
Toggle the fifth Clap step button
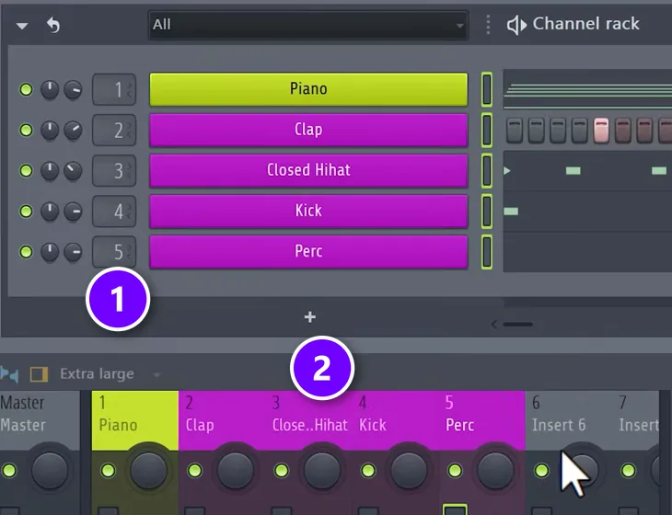click(x=601, y=131)
